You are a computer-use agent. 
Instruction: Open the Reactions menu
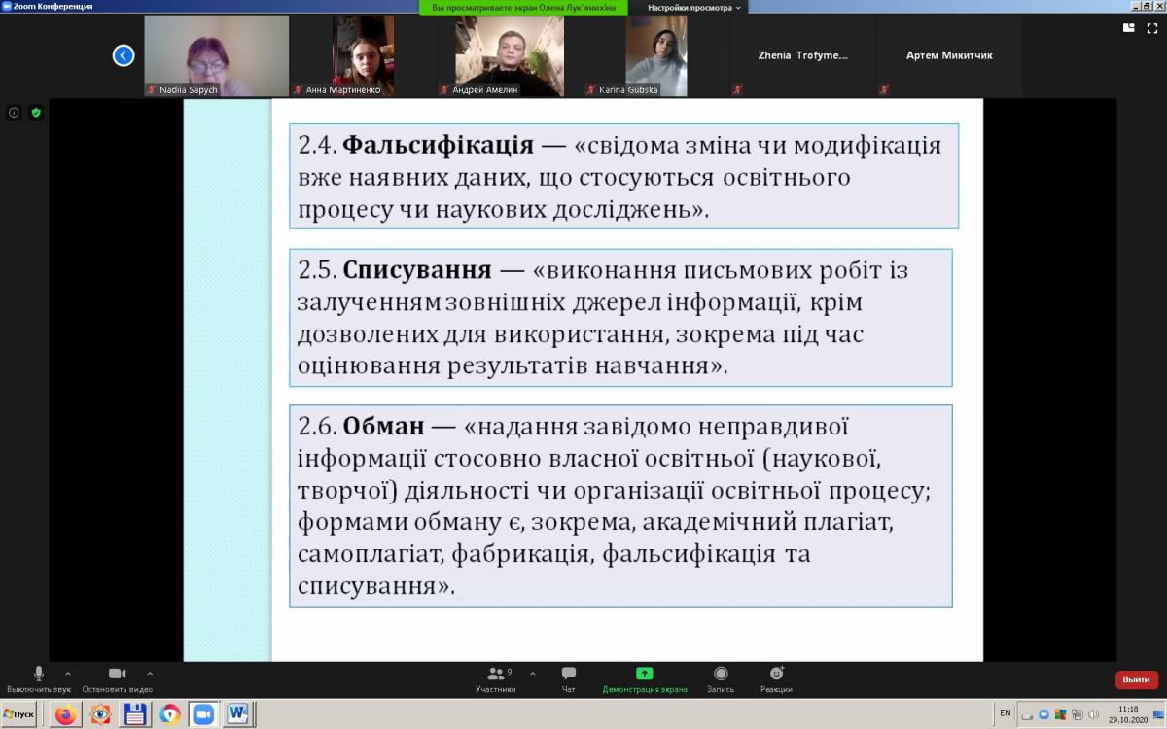pyautogui.click(x=776, y=678)
